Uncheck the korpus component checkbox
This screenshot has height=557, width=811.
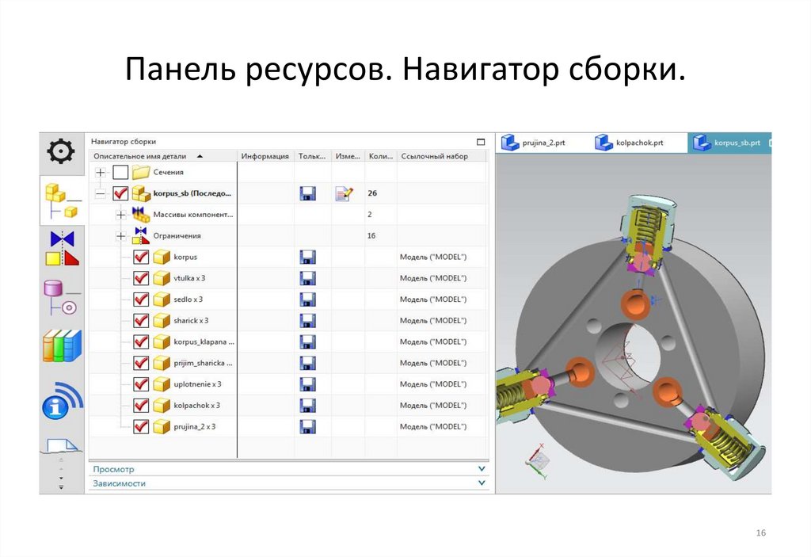coord(141,258)
